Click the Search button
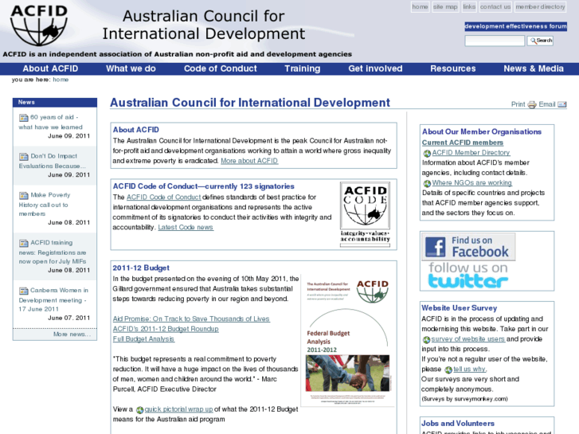 click(x=540, y=41)
